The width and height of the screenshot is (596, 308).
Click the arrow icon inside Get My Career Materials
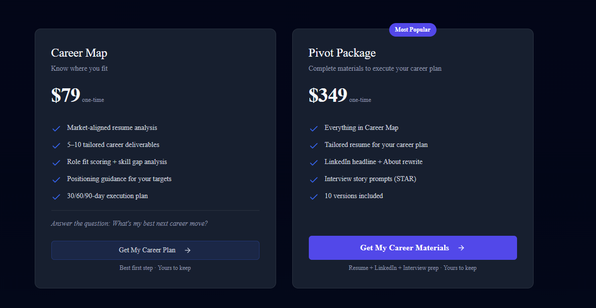click(x=461, y=247)
